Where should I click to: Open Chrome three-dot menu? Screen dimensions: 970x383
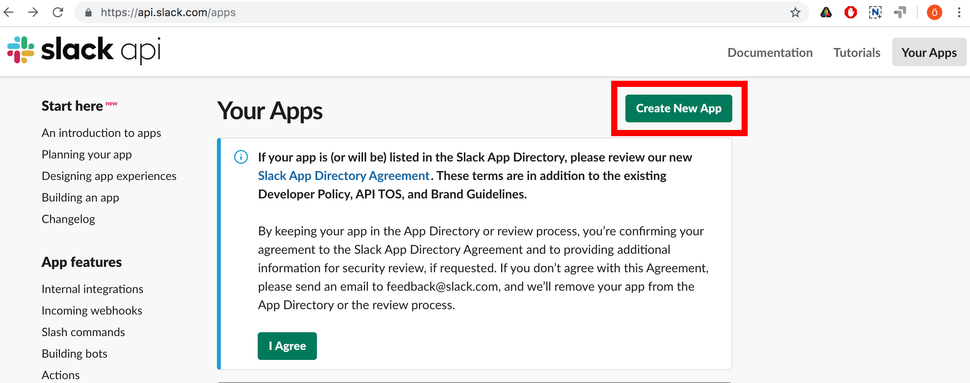tap(959, 13)
